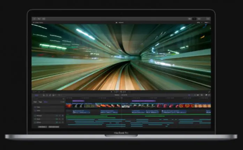Click the Index button at the timeline's left
The width and height of the screenshot is (243, 150).
(x=36, y=95)
